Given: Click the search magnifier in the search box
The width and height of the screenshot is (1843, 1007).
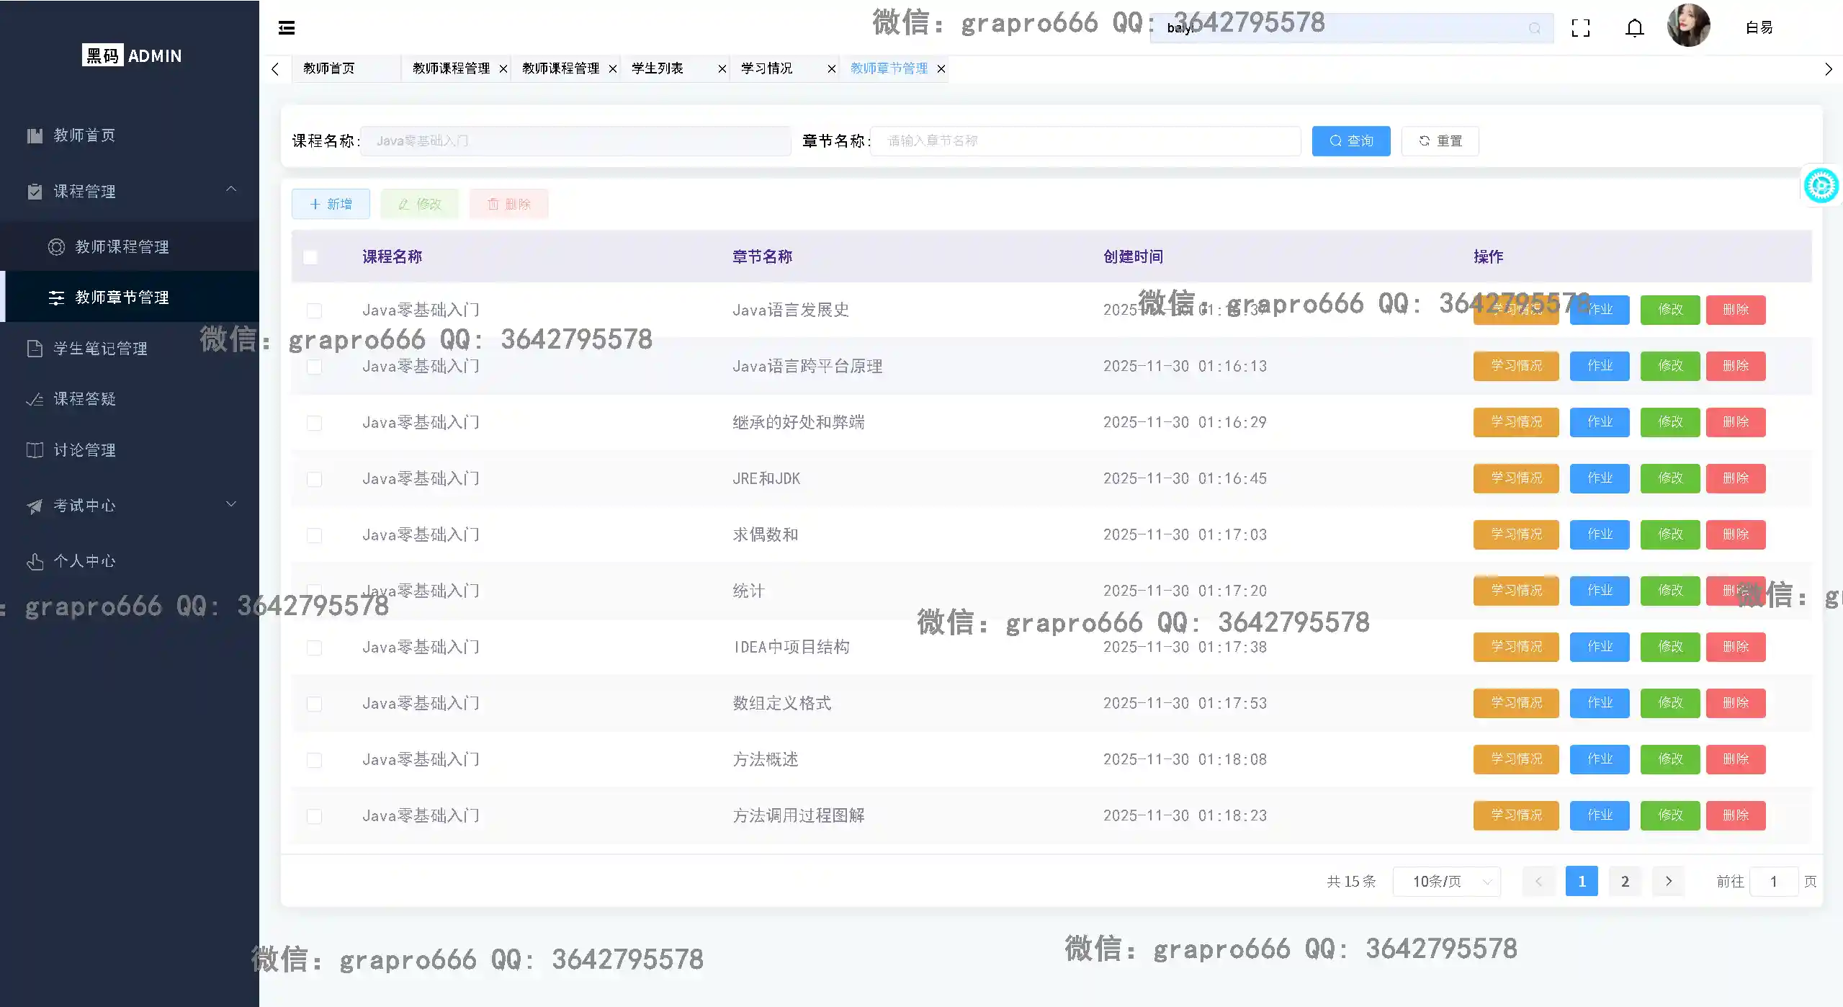Looking at the screenshot, I should pyautogui.click(x=1533, y=28).
